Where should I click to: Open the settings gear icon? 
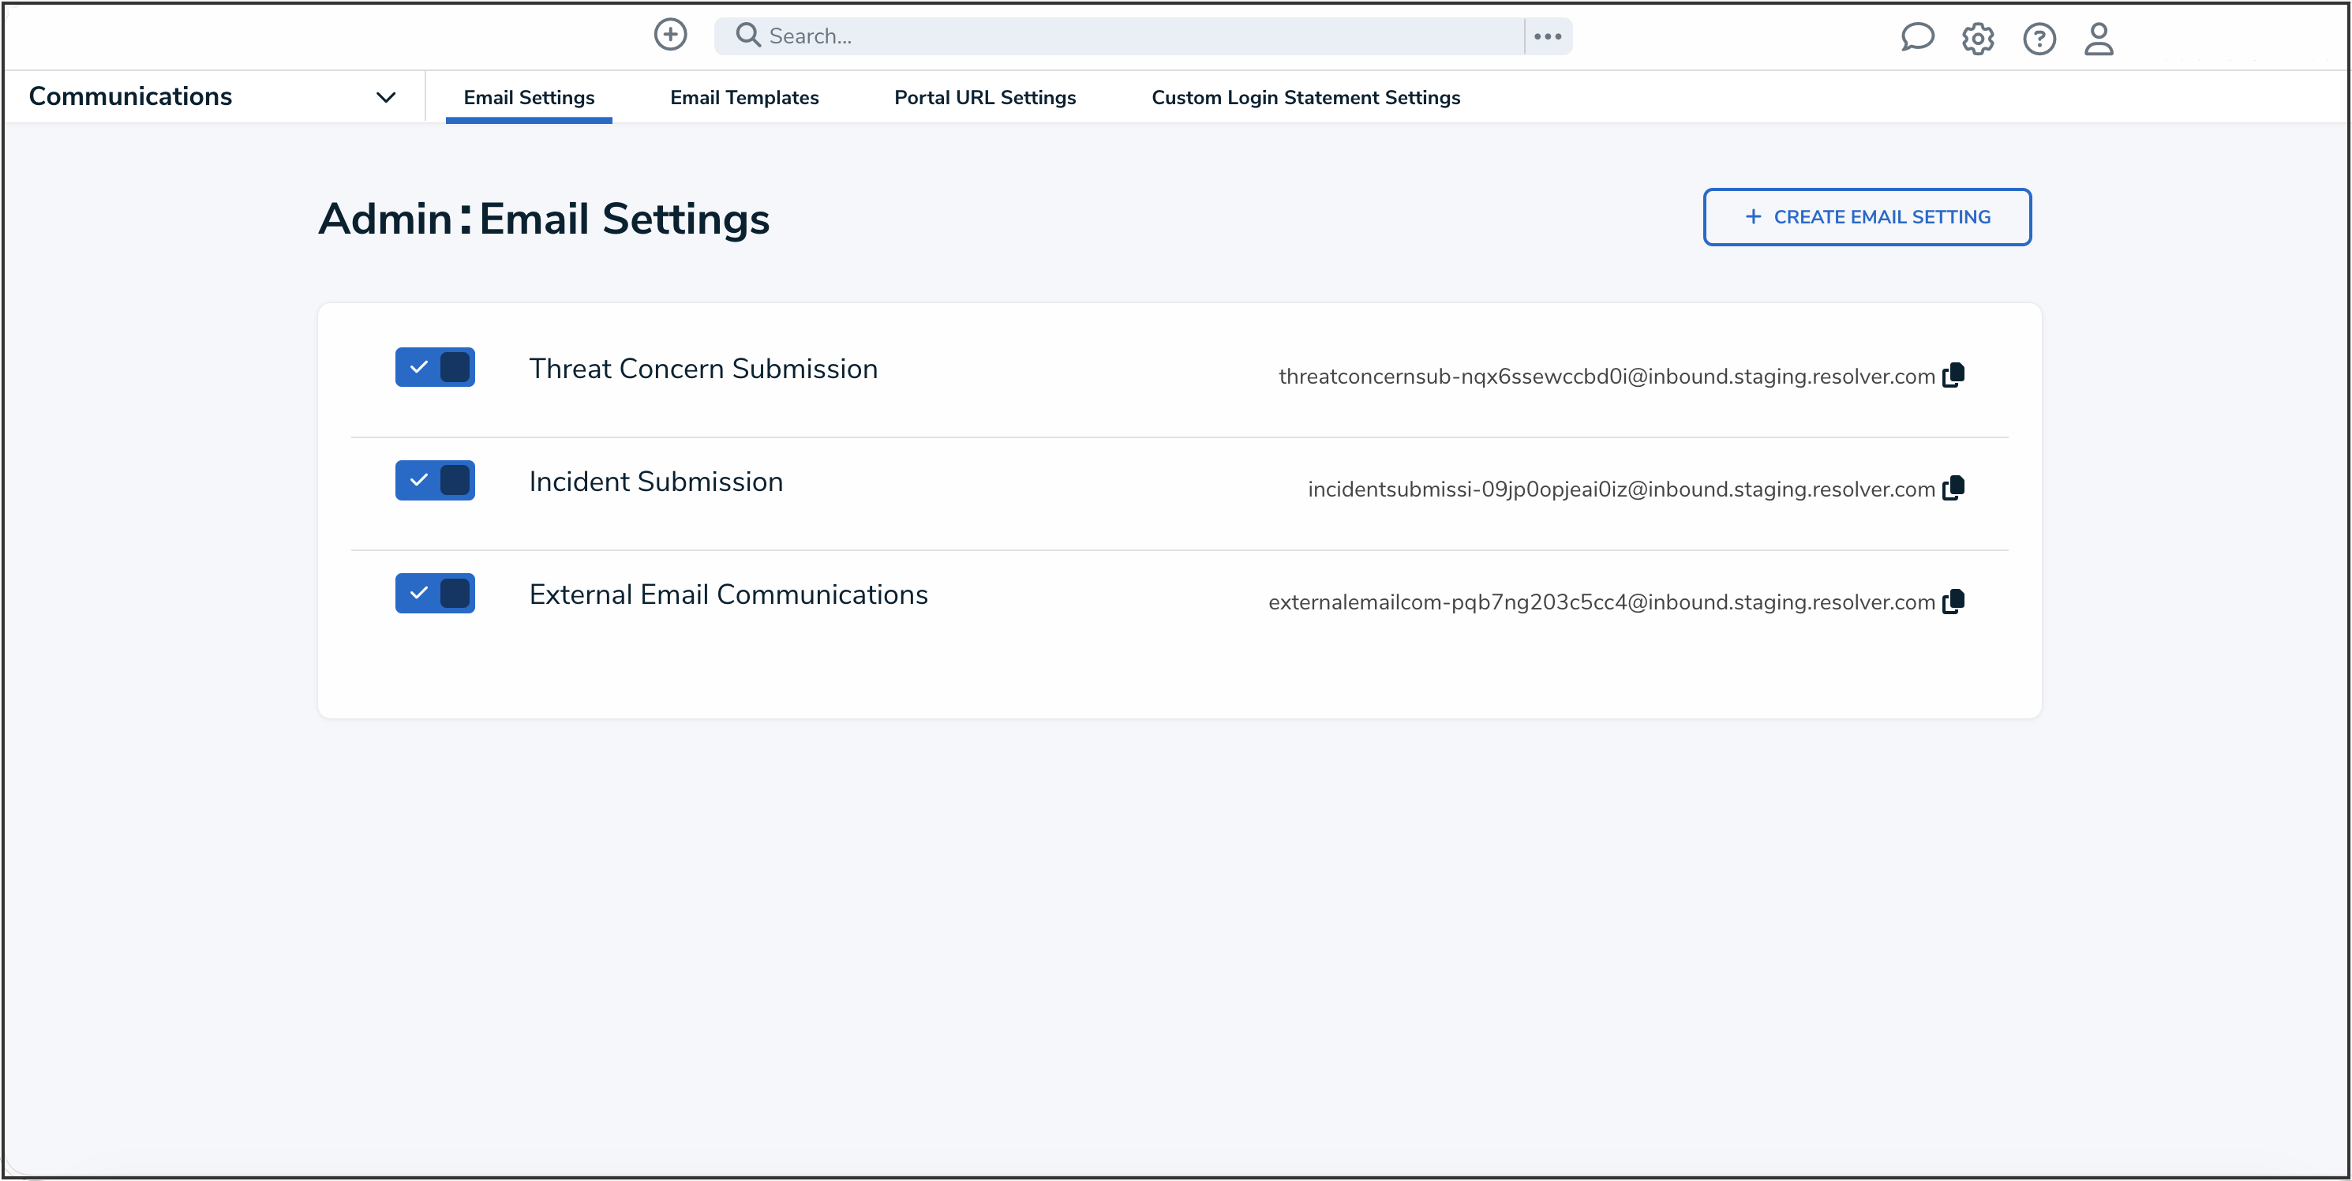pos(1978,39)
